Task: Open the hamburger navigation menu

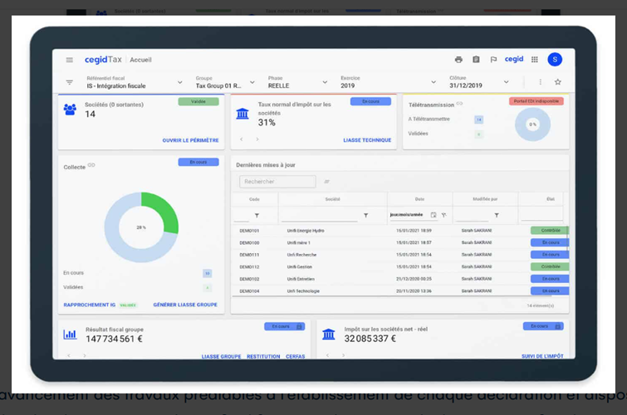Action: click(x=70, y=60)
